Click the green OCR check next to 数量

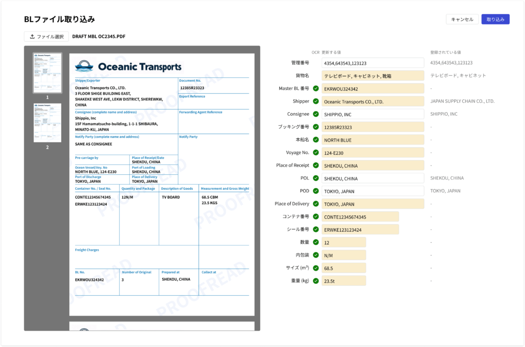[315, 242]
